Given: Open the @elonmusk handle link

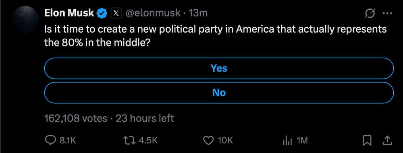Looking at the screenshot, I should click(153, 13).
